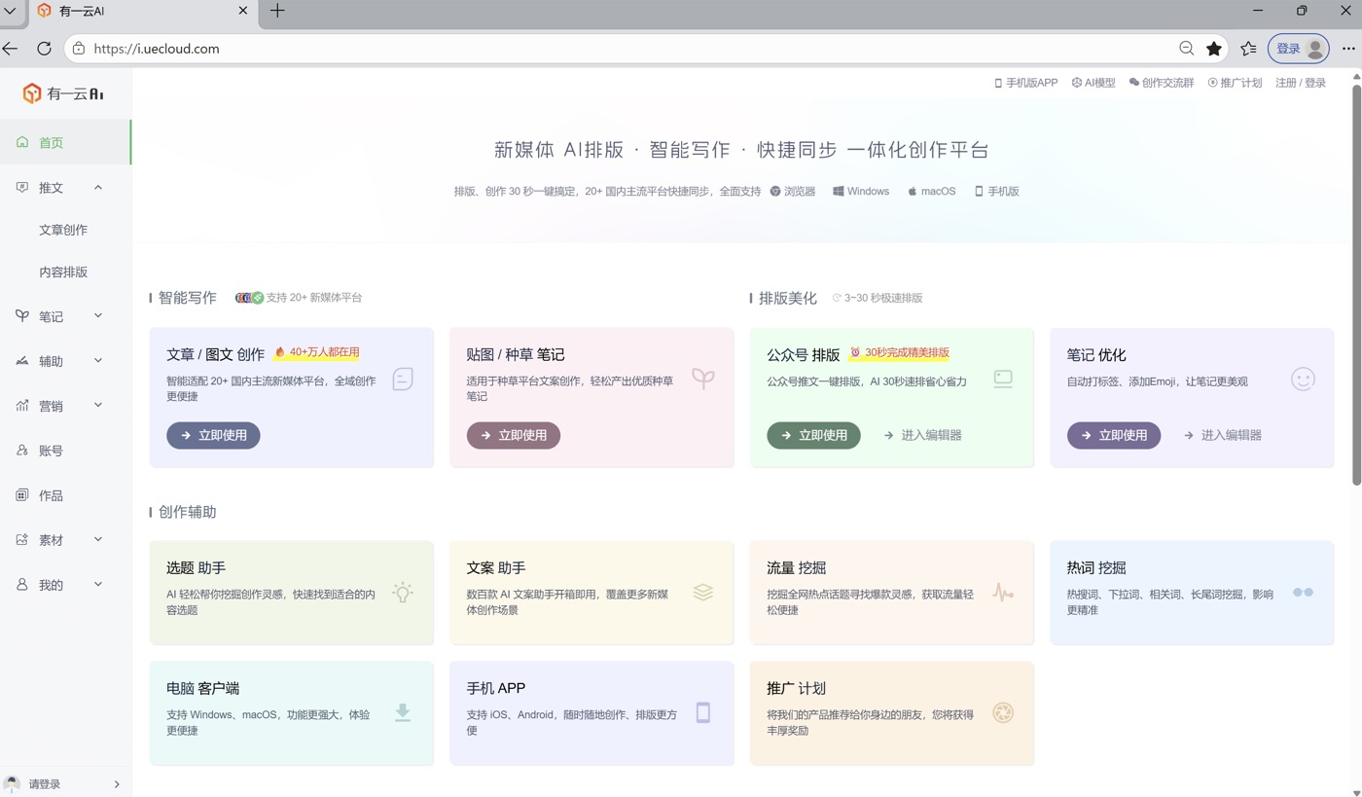Click 进入编辑器 on 笔记 优化 card
Viewport: 1362px width, 797px height.
(1223, 435)
